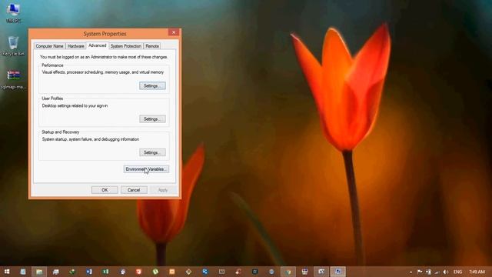492x277 pixels.
Task: Click the greyed-out Apply button
Action: [x=163, y=190]
